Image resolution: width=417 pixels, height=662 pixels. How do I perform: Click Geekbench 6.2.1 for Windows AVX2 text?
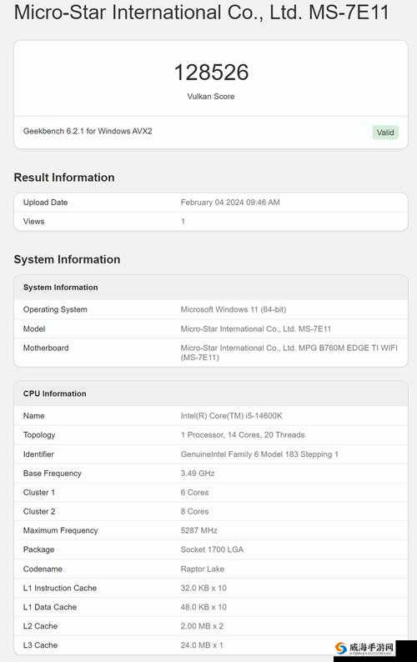pos(88,131)
